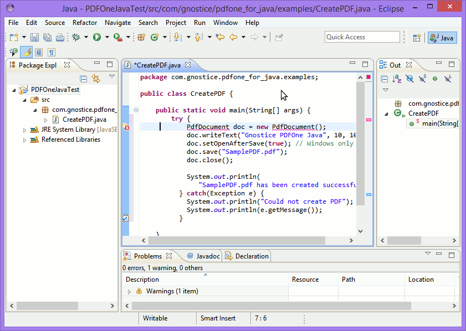Open Debug configurations dropdown arrow
Screen dimensions: 466x331
[86, 37]
